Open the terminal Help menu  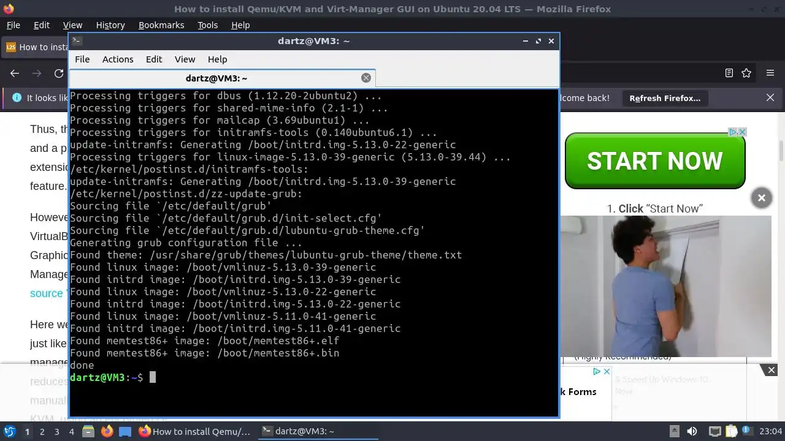tap(218, 59)
